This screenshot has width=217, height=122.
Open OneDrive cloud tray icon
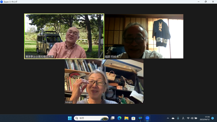(173, 118)
